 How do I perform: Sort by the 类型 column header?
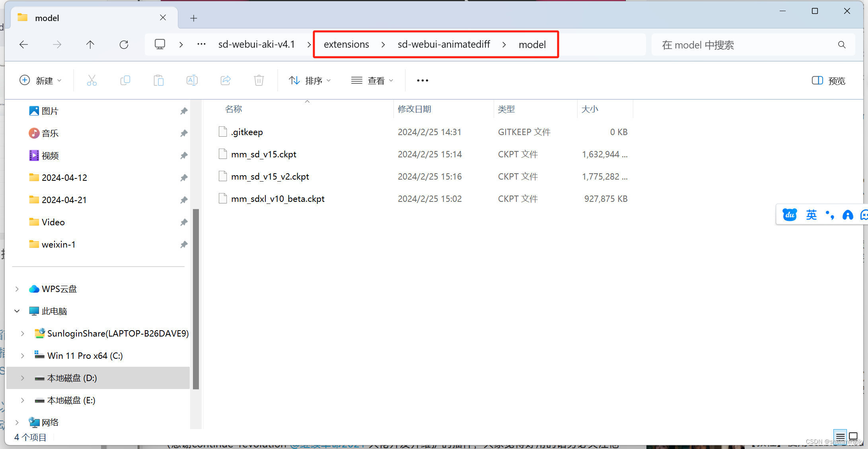point(506,109)
